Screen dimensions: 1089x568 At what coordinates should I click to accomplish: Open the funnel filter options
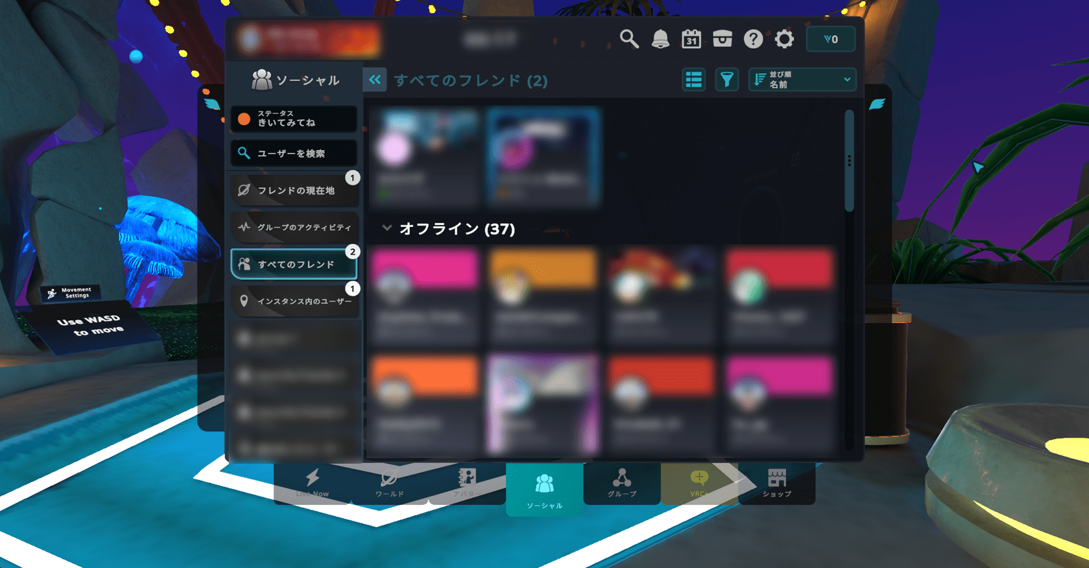pos(726,80)
